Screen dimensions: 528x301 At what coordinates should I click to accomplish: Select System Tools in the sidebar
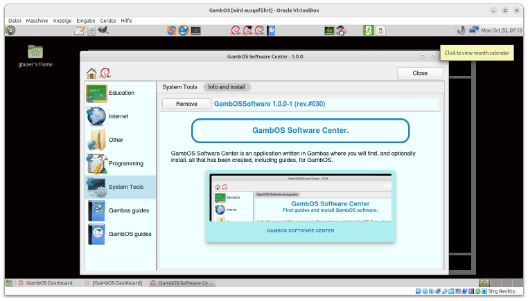[120, 187]
